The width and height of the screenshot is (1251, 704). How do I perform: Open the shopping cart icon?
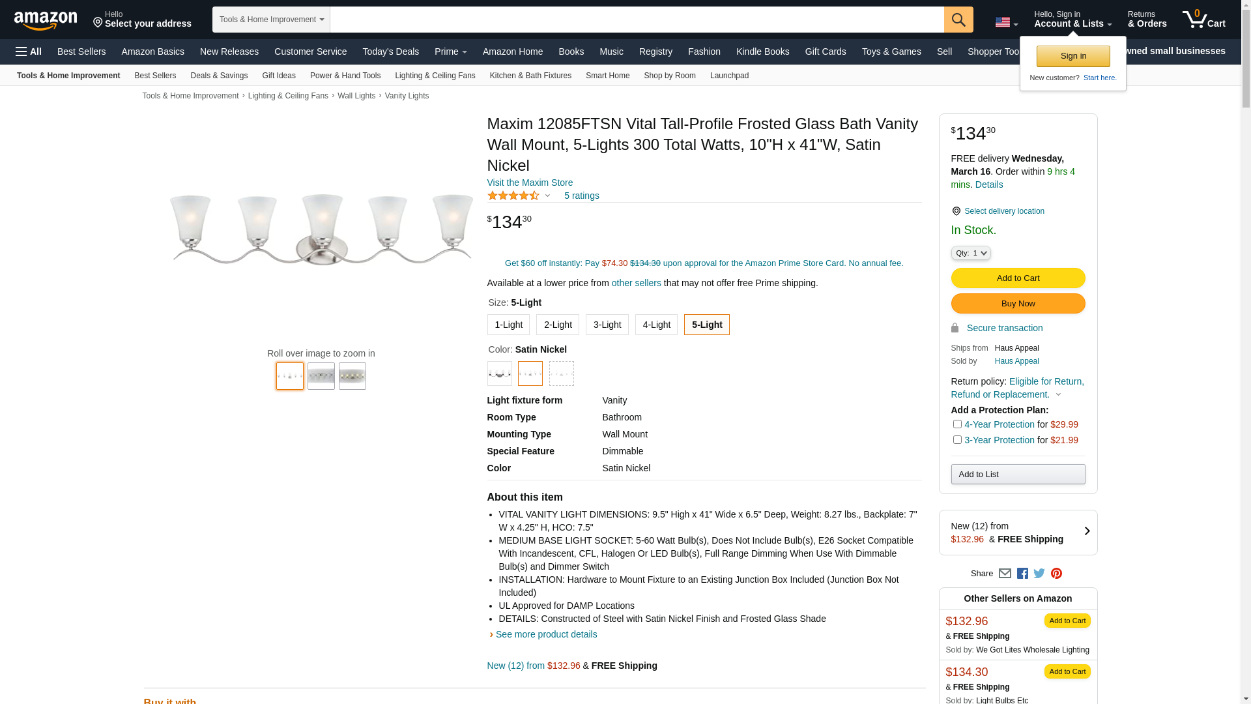coord(1203,20)
